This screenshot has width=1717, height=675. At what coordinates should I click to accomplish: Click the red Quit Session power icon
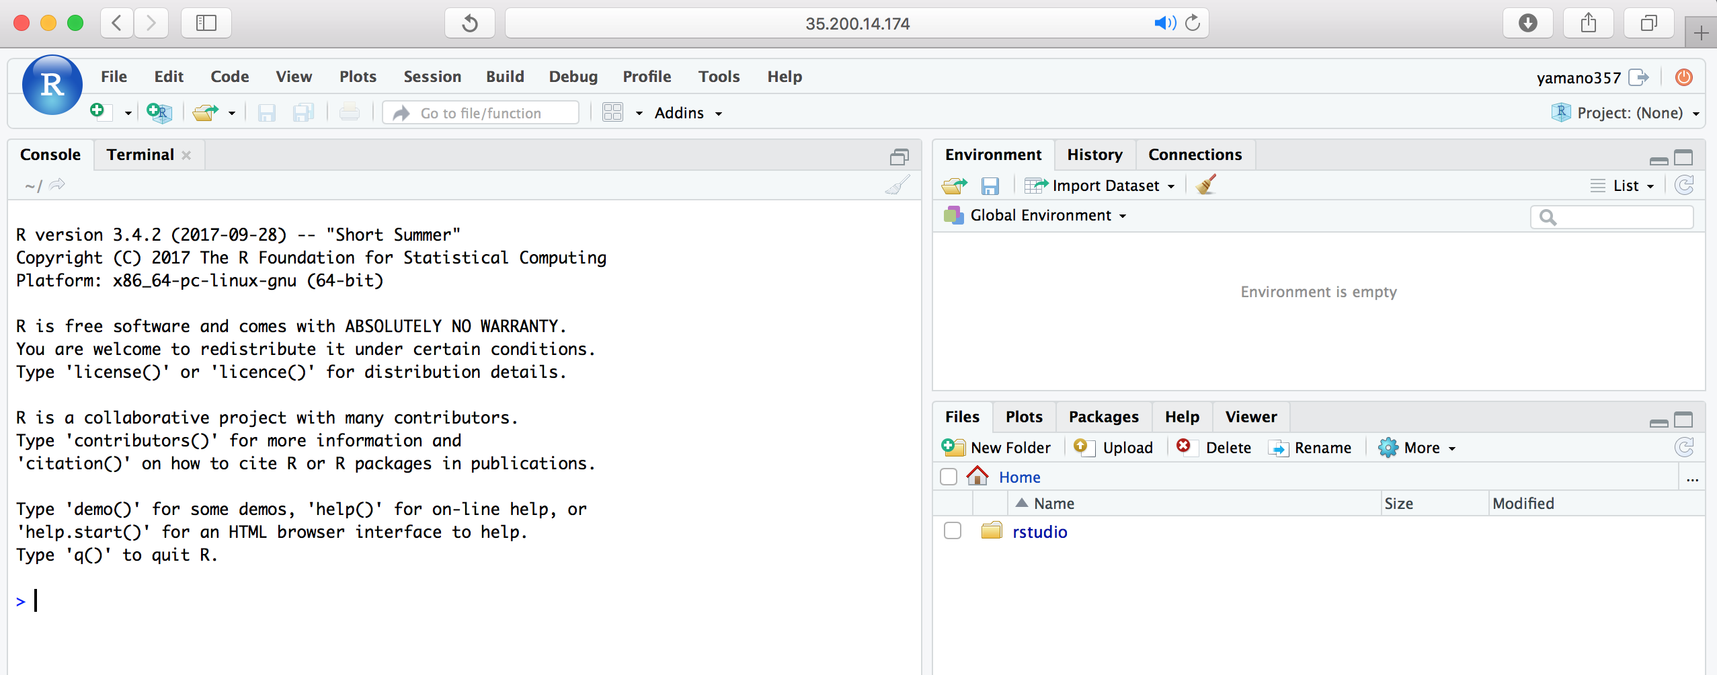click(1684, 77)
